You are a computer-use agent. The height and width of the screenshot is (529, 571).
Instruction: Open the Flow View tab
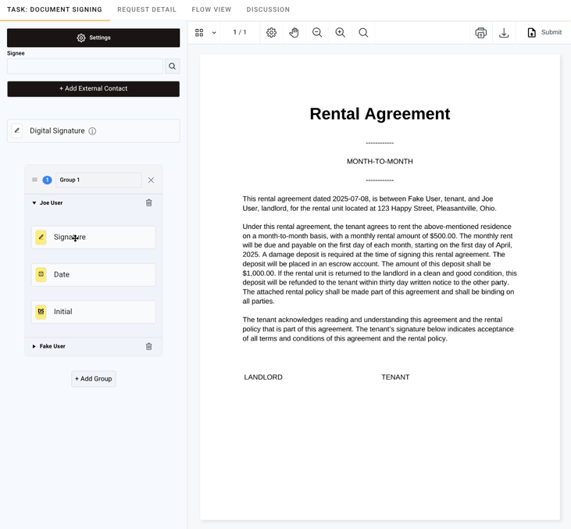pyautogui.click(x=211, y=9)
